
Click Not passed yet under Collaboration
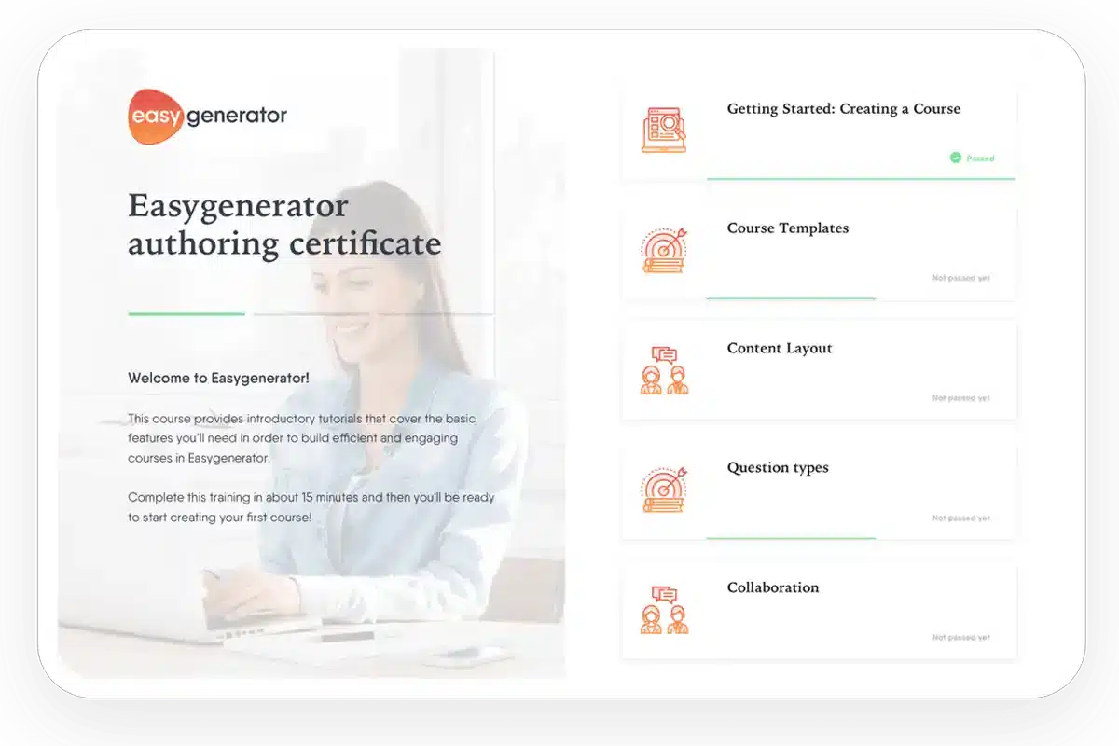(x=961, y=638)
